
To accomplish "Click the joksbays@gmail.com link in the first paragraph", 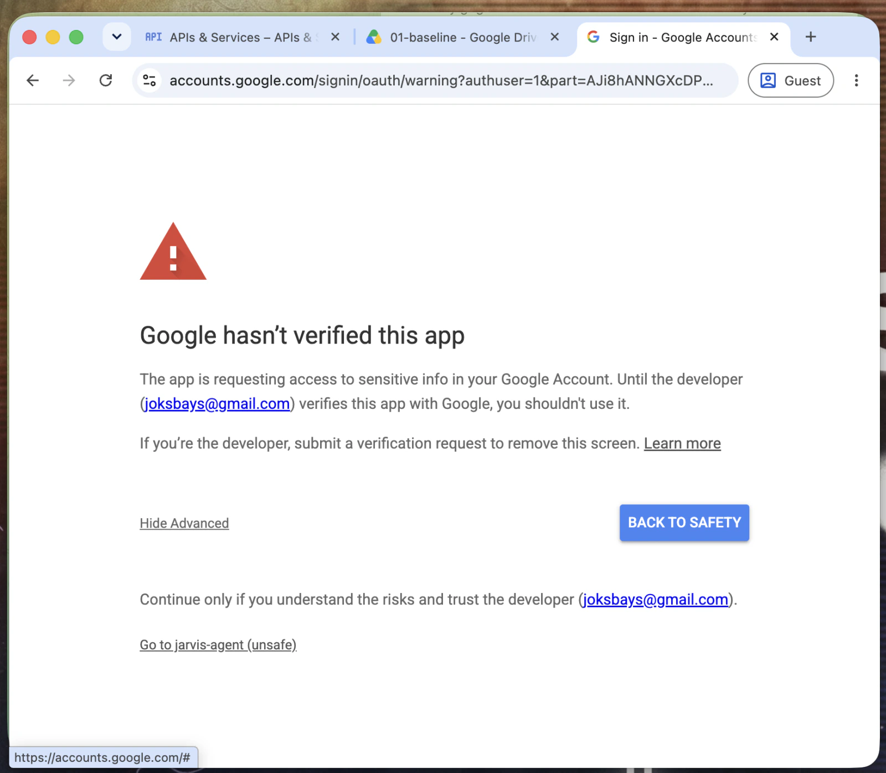I will point(217,404).
